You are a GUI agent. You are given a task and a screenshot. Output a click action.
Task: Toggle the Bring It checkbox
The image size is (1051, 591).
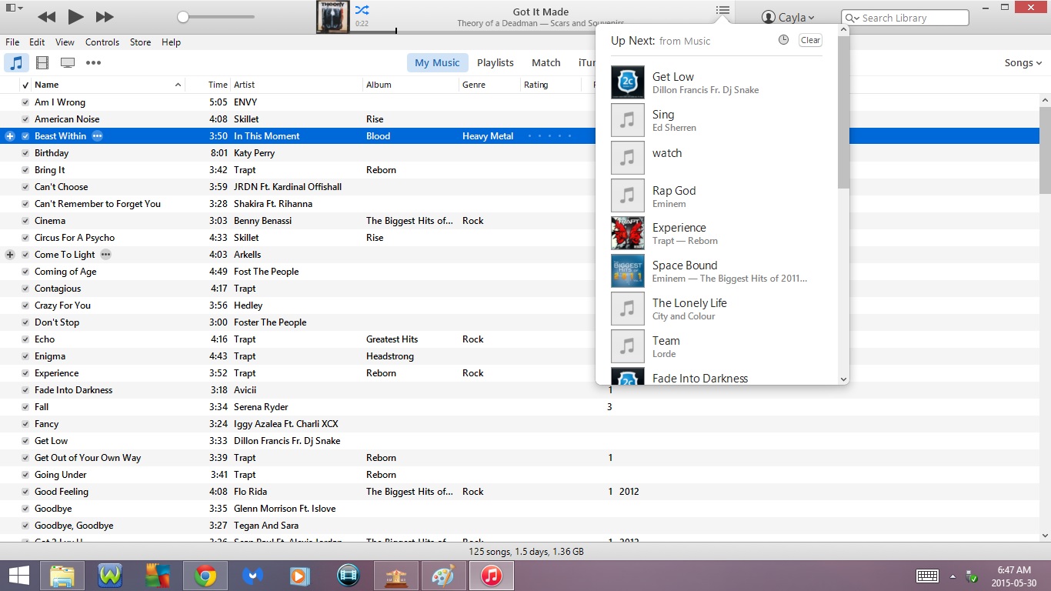pos(25,170)
